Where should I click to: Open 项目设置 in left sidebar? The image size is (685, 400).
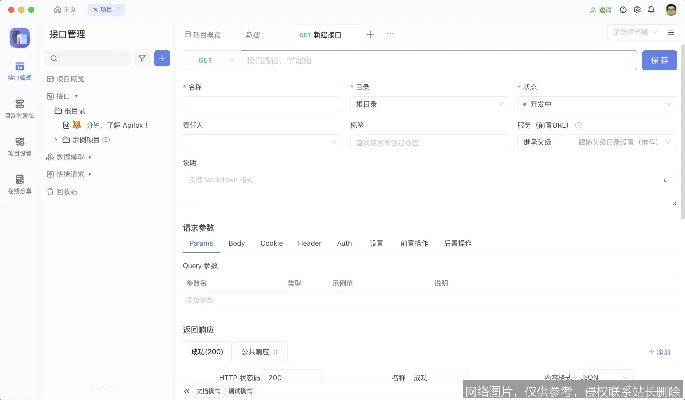(19, 147)
